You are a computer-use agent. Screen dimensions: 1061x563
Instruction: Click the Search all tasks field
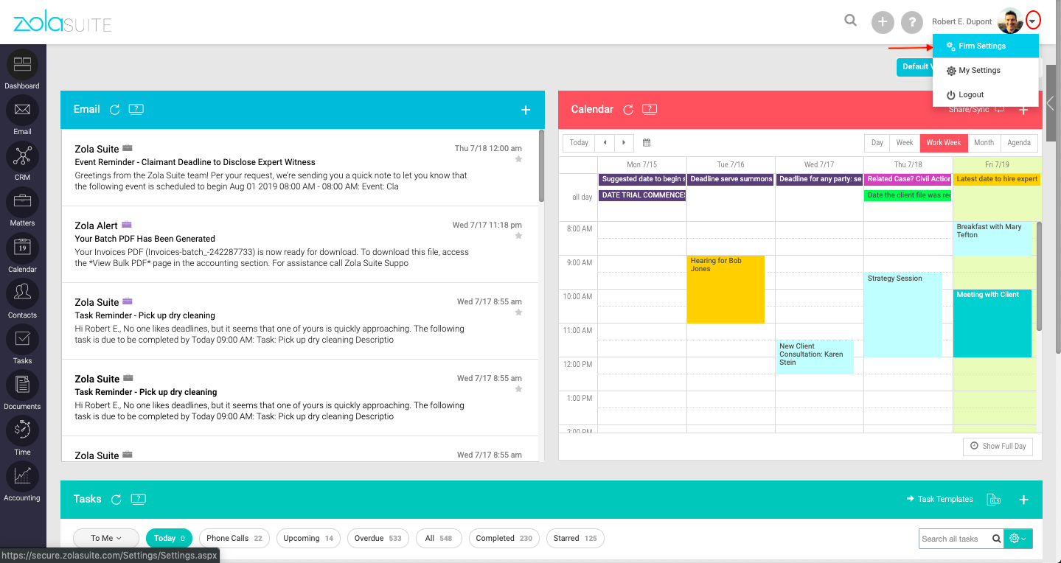point(955,539)
